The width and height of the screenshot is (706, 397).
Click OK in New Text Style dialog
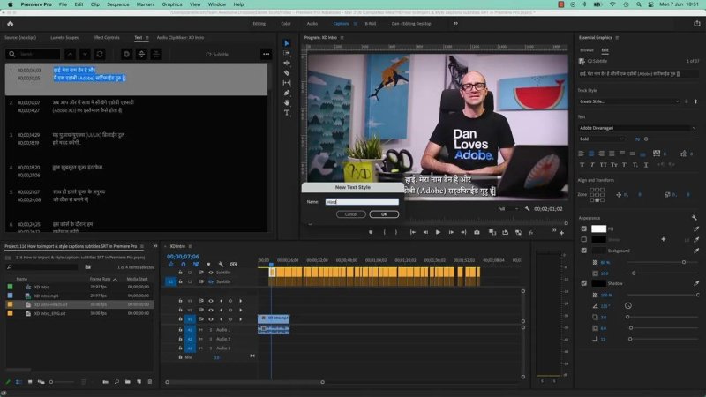(384, 214)
